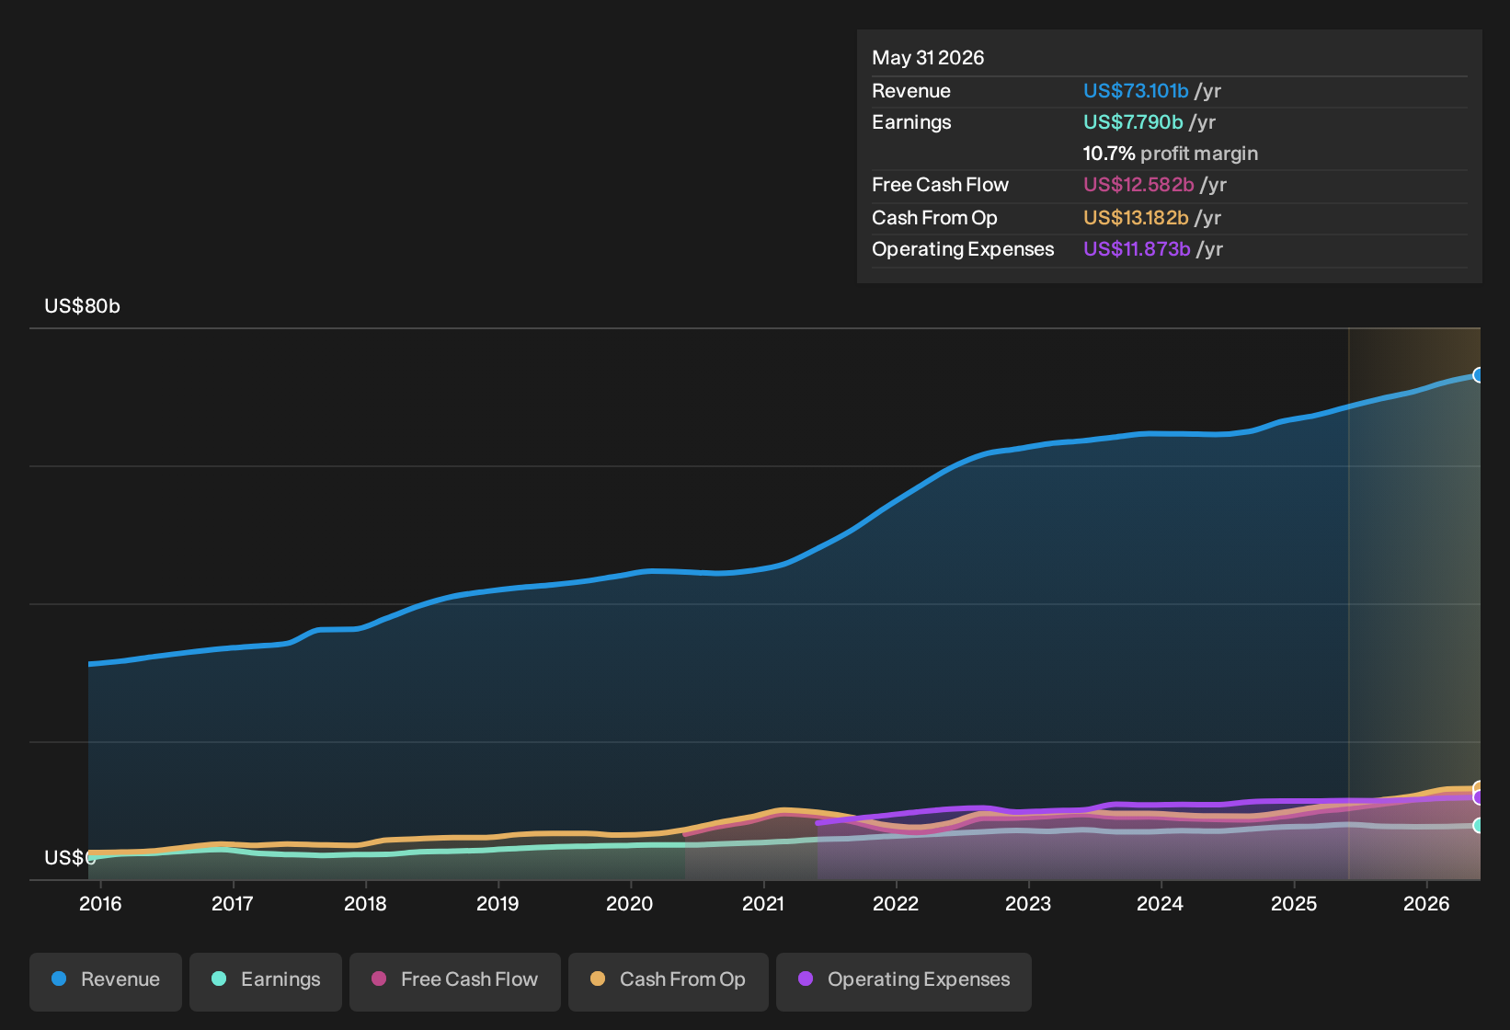
Task: Toggle the Operating Expenses legend button
Action: point(904,980)
